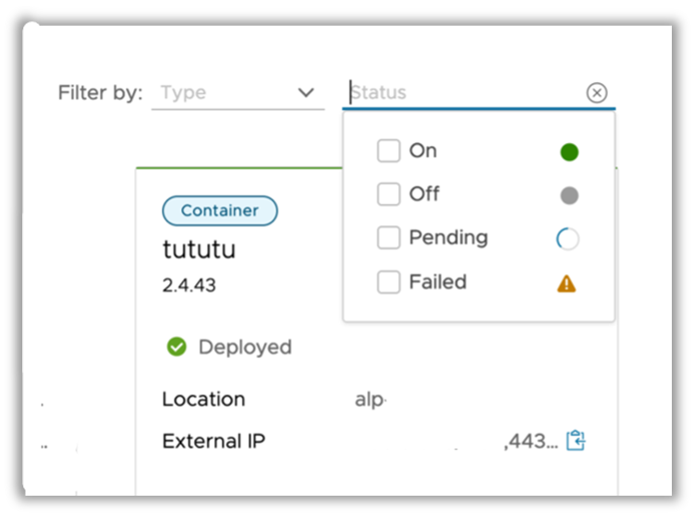Click the truncated External IP value

(x=530, y=441)
